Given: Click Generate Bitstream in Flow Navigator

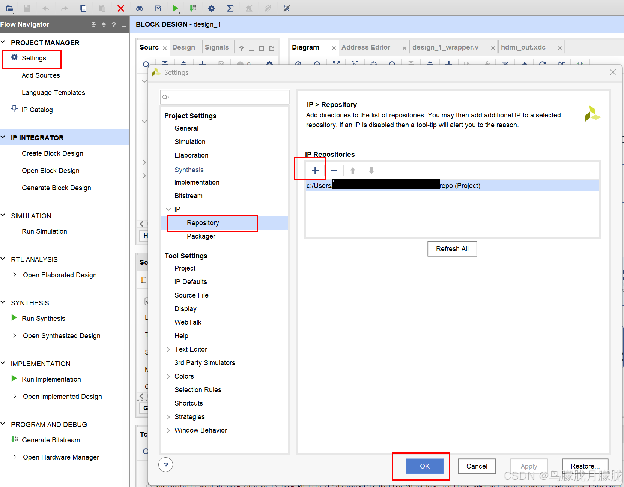Looking at the screenshot, I should click(x=51, y=440).
